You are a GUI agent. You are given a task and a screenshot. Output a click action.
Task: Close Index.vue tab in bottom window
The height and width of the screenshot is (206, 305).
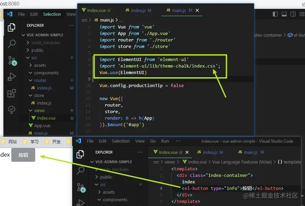click(187, 152)
